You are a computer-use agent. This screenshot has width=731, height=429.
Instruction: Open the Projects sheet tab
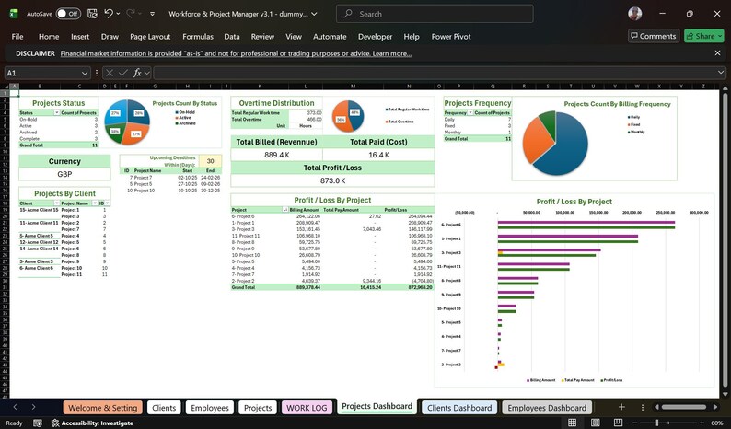click(258, 408)
